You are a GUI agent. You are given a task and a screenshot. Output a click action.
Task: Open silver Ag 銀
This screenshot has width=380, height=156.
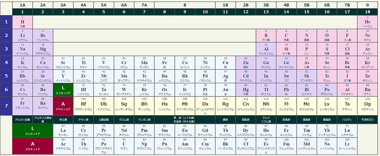coord(225,76)
